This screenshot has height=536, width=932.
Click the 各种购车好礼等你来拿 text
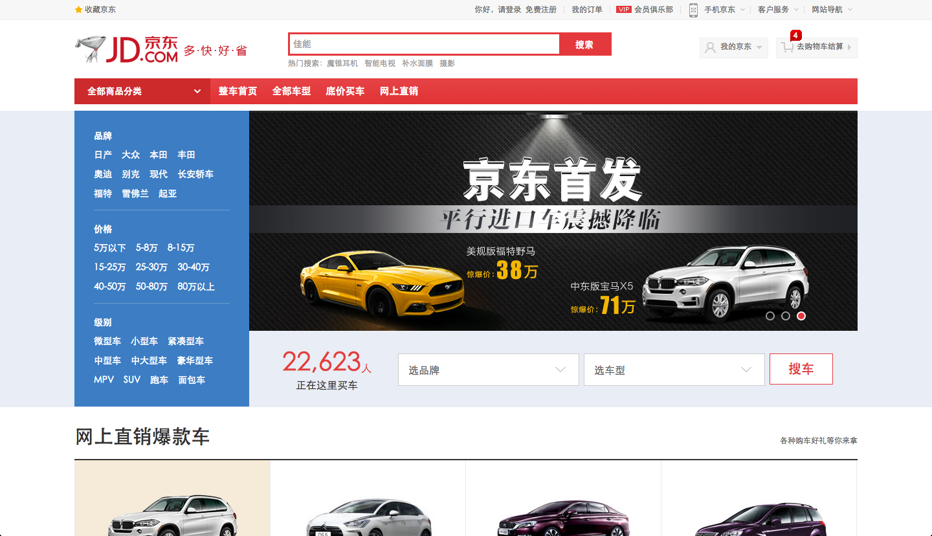click(x=819, y=441)
